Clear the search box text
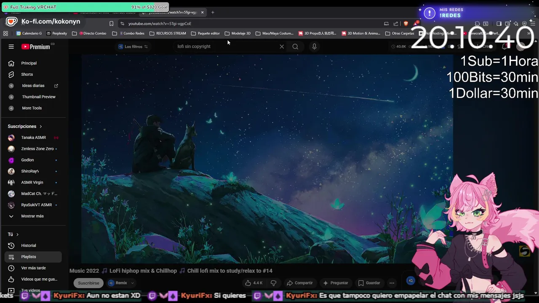The image size is (539, 303). tap(282, 47)
